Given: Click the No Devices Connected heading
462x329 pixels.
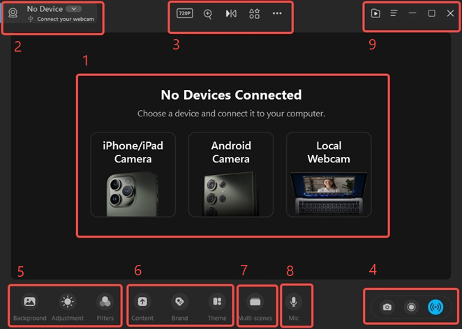Looking at the screenshot, I should pyautogui.click(x=231, y=95).
